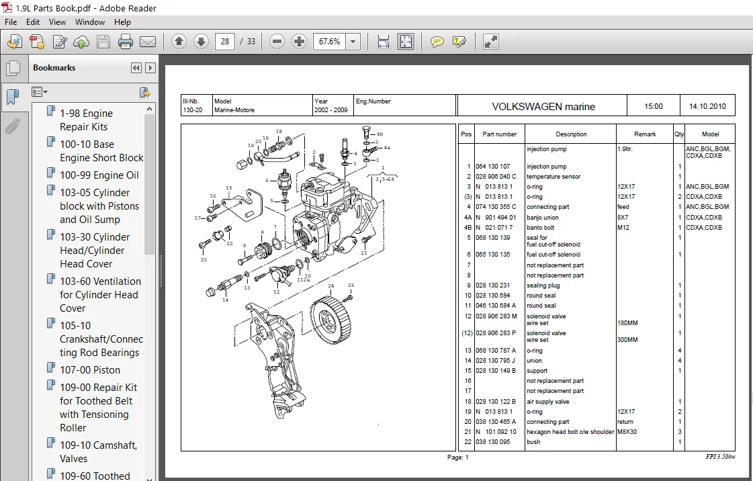
Task: Open the File menu
Action: click(x=11, y=22)
